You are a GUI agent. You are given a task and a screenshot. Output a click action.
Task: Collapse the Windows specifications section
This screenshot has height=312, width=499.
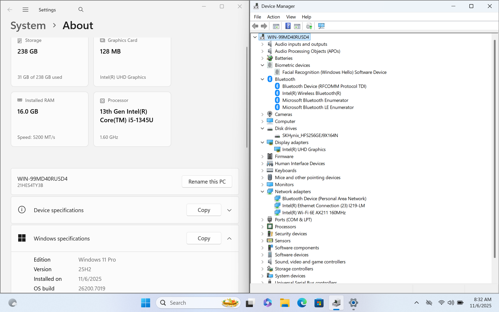coord(229,238)
